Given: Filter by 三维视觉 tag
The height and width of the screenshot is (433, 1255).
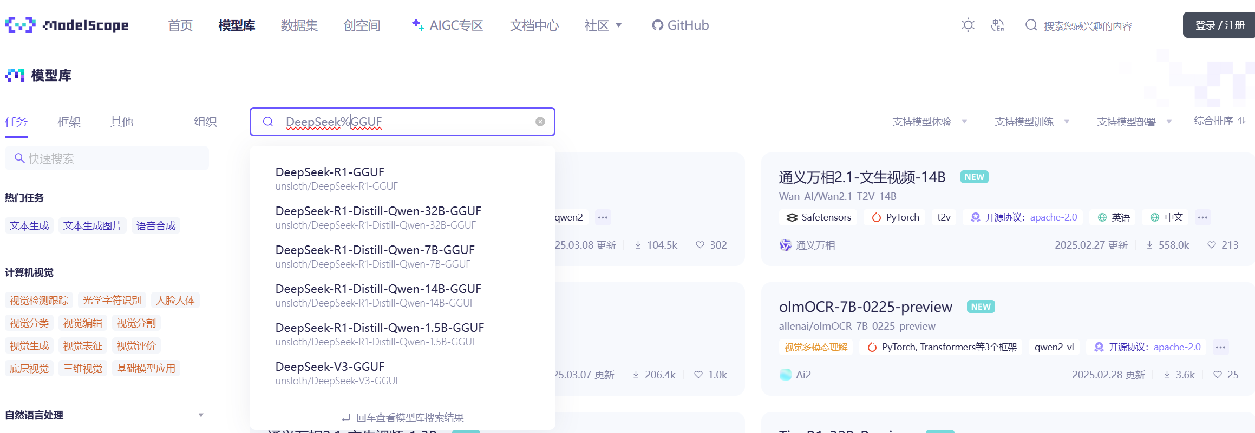Looking at the screenshot, I should pyautogui.click(x=83, y=368).
